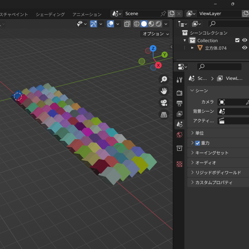This screenshot has width=249, height=249.
Task: Open the World properties tab
Action: (x=179, y=135)
